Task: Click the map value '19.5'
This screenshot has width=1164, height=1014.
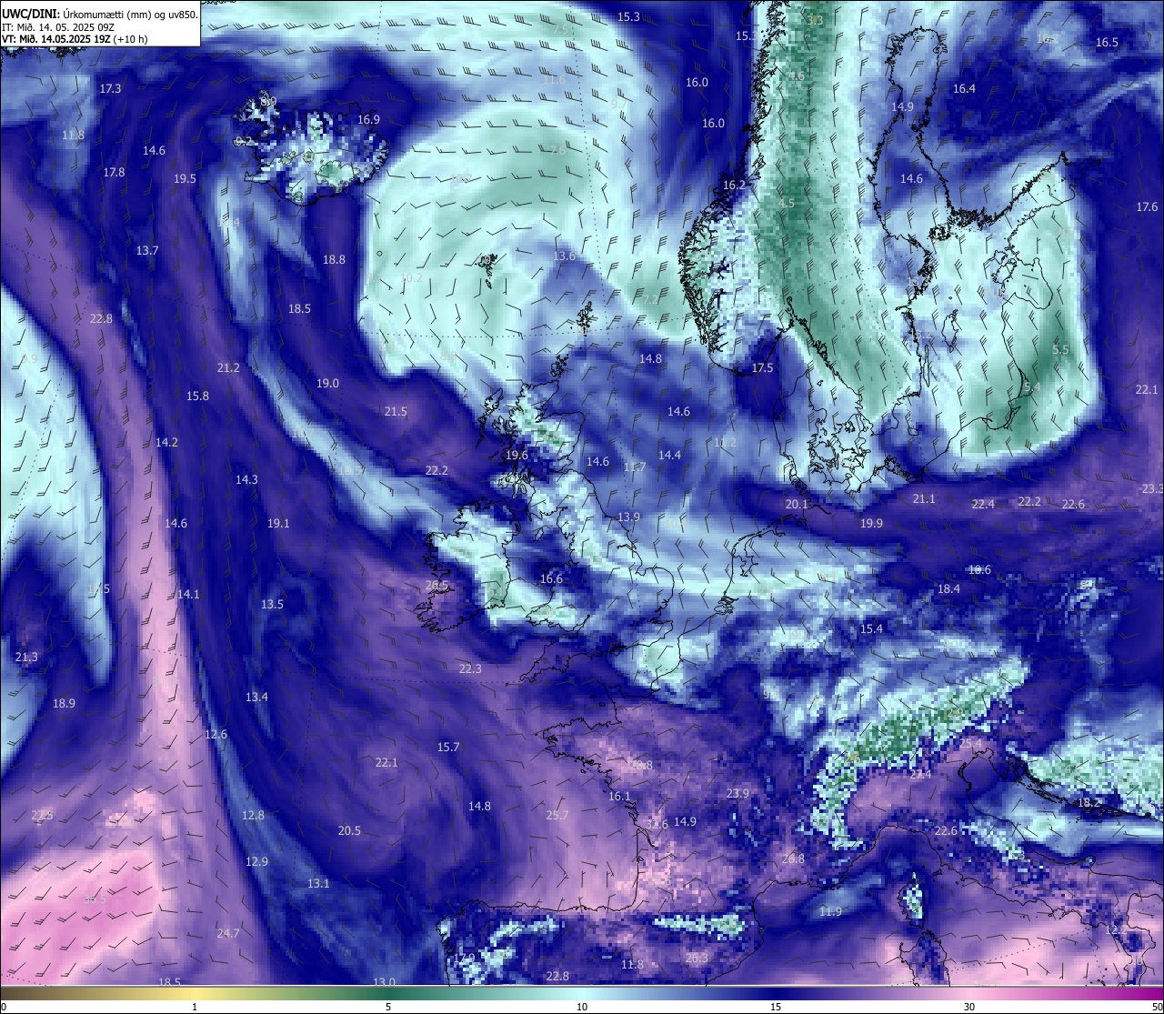Action: [x=185, y=179]
